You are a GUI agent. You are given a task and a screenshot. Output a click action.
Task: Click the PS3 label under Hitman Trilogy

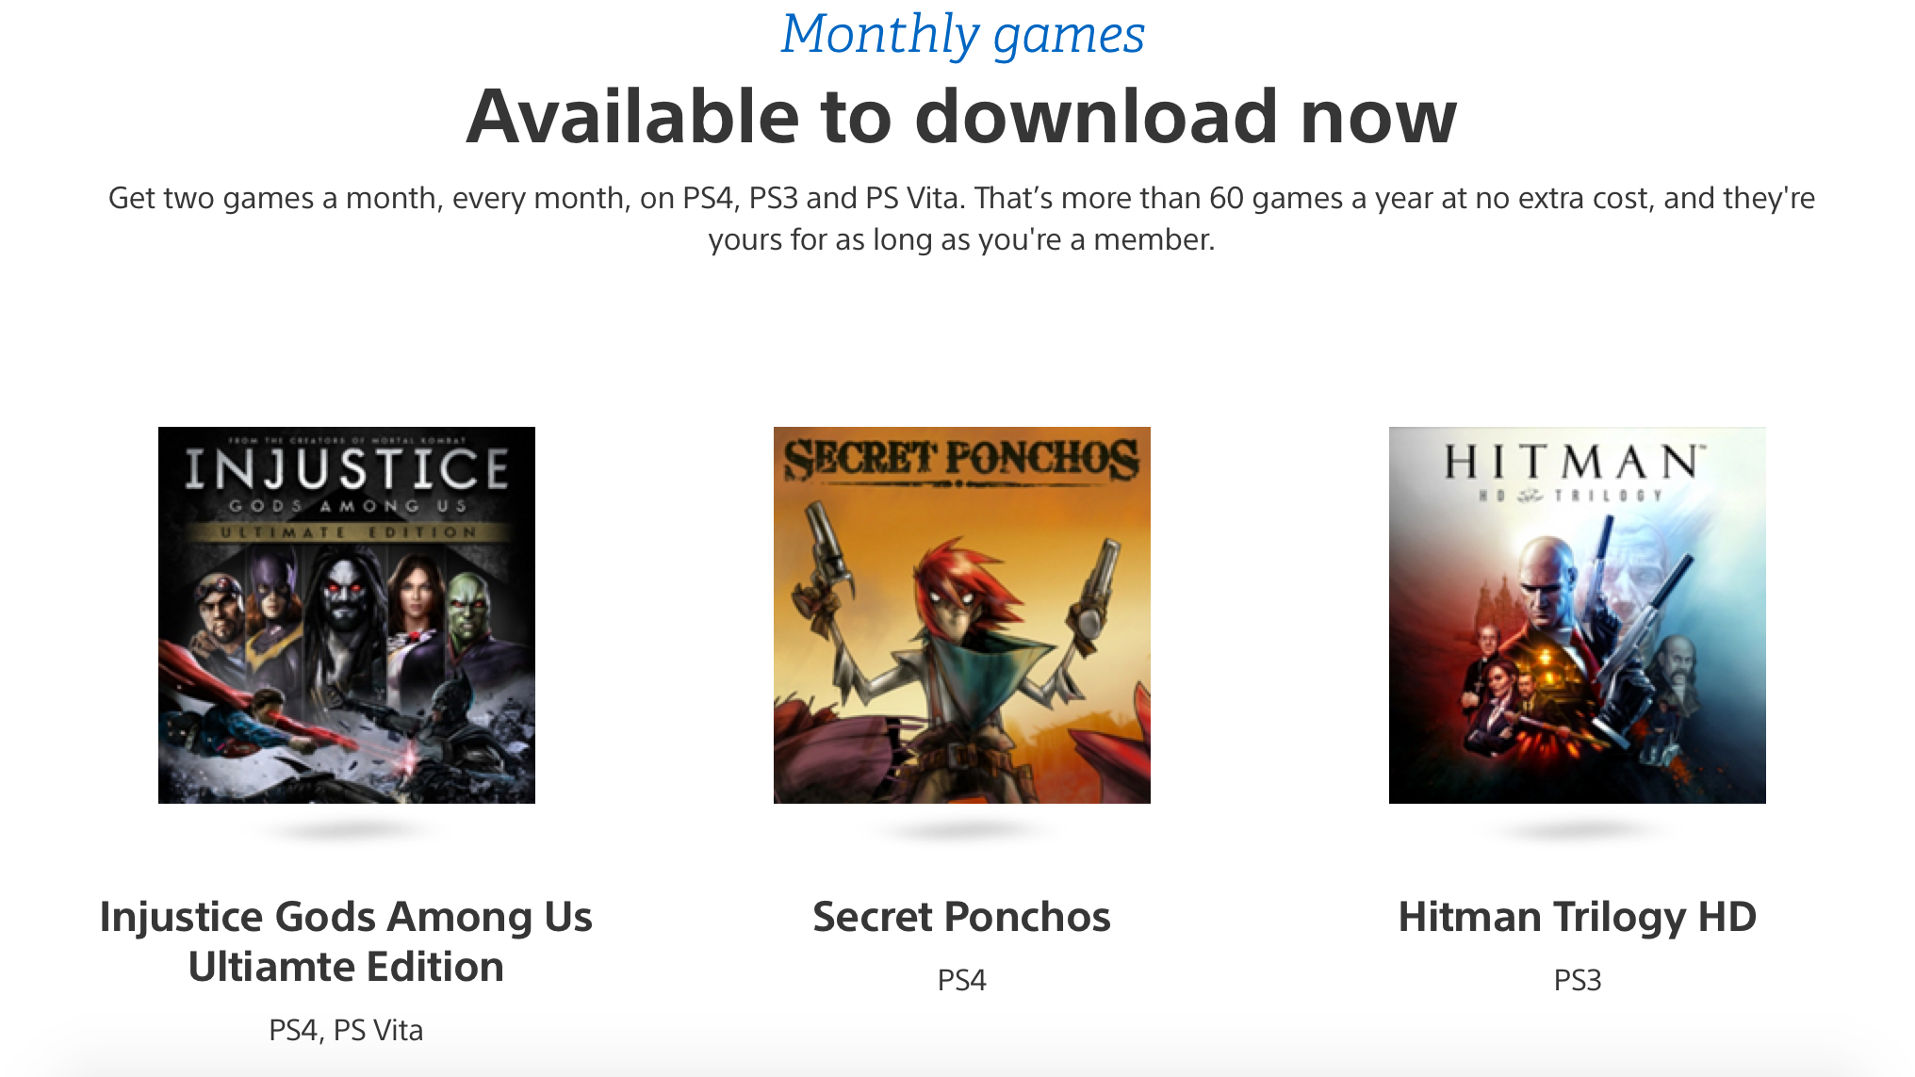pyautogui.click(x=1578, y=980)
